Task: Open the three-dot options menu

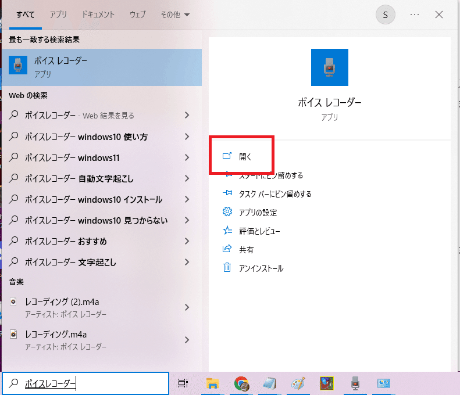Action: point(415,15)
